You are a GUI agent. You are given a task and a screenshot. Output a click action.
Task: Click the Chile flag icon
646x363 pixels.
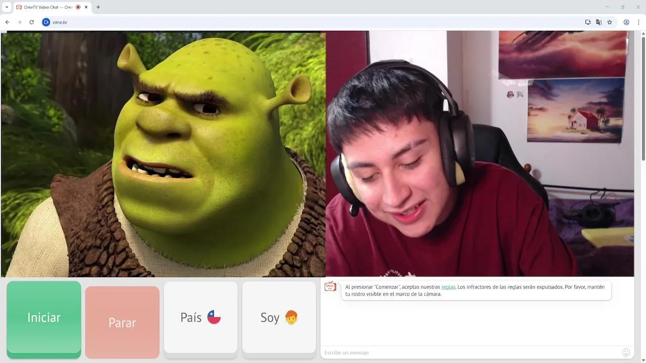click(x=214, y=317)
